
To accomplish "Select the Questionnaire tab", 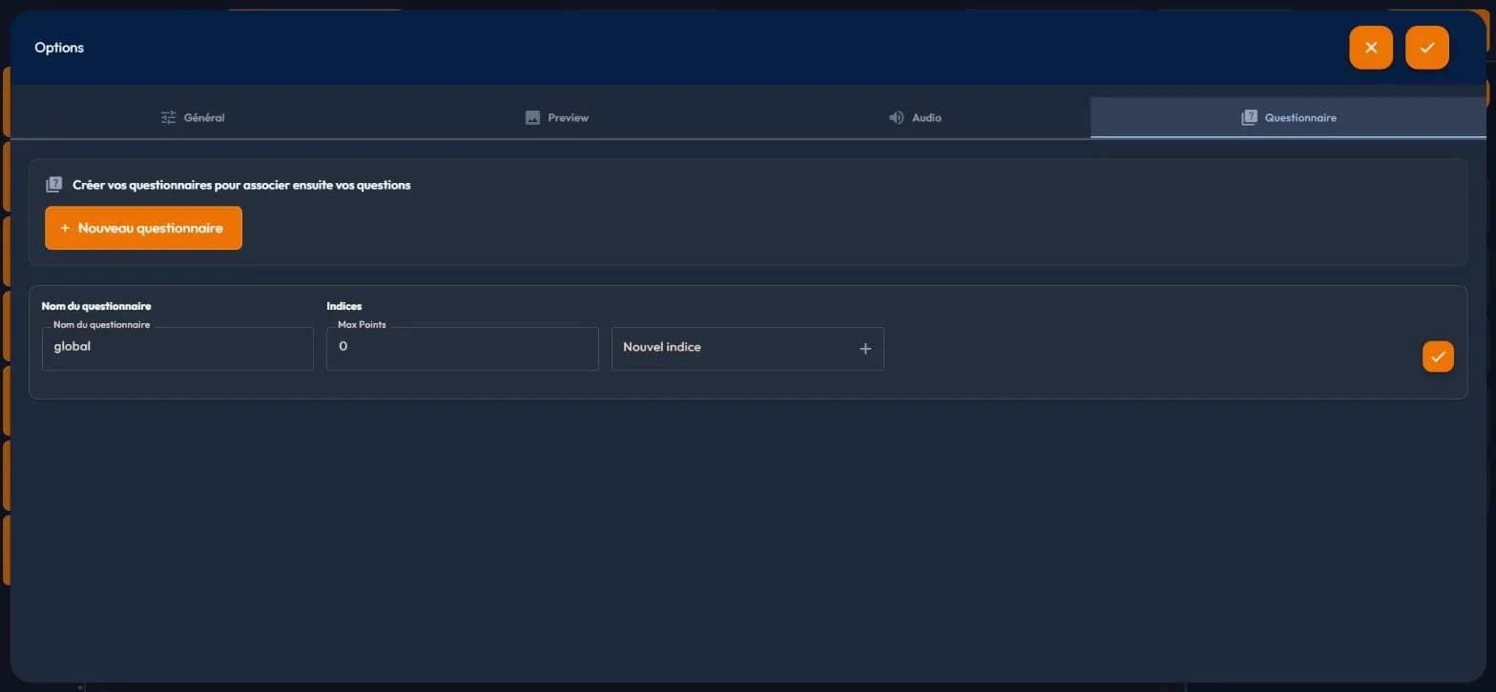I will click(1289, 117).
